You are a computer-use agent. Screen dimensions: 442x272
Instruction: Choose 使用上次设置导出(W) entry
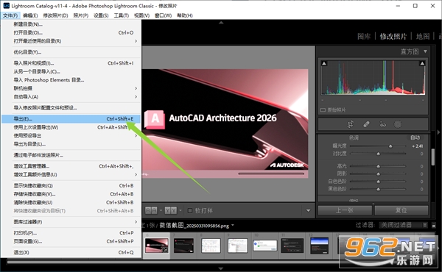point(71,127)
